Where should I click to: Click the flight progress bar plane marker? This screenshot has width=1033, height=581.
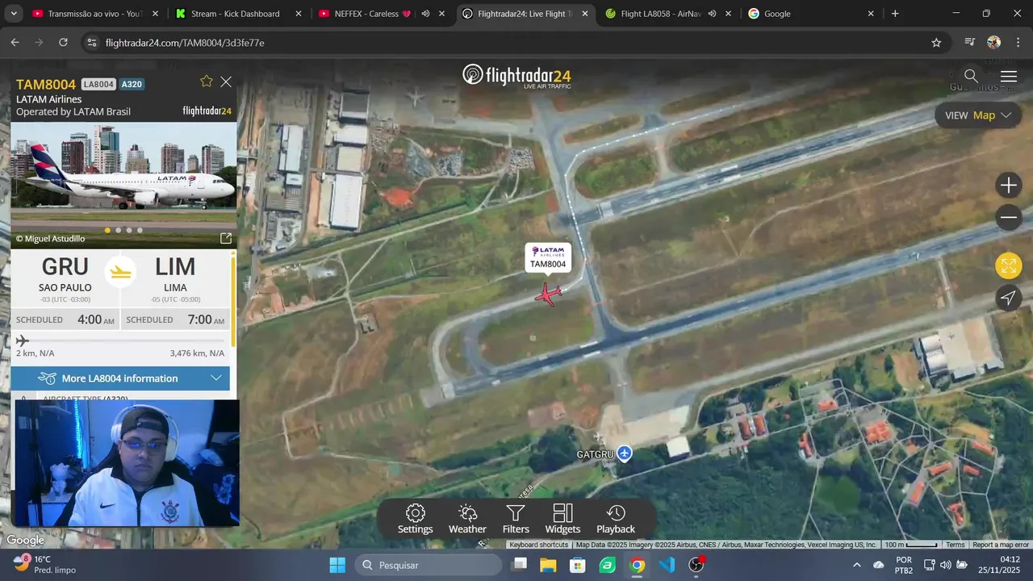pos(22,341)
